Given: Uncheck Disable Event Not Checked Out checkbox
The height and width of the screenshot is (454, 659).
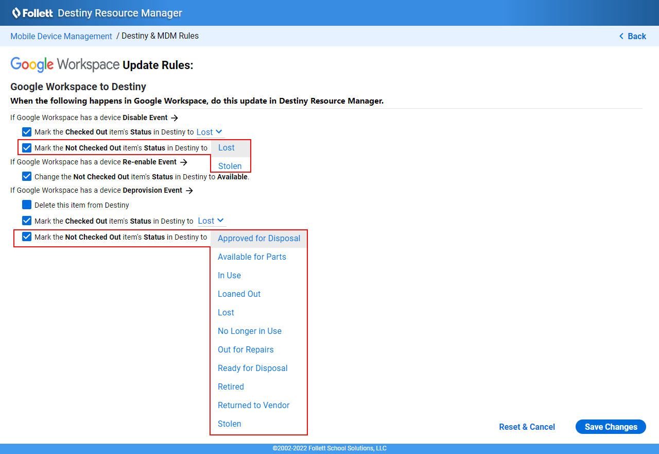Looking at the screenshot, I should [27, 148].
